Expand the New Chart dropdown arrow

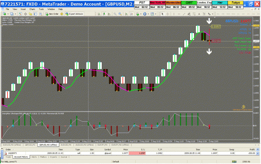click(8, 14)
